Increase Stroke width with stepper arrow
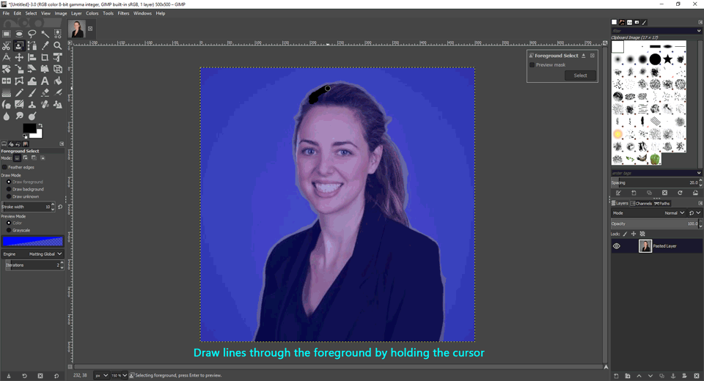This screenshot has height=381, width=704. click(53, 204)
